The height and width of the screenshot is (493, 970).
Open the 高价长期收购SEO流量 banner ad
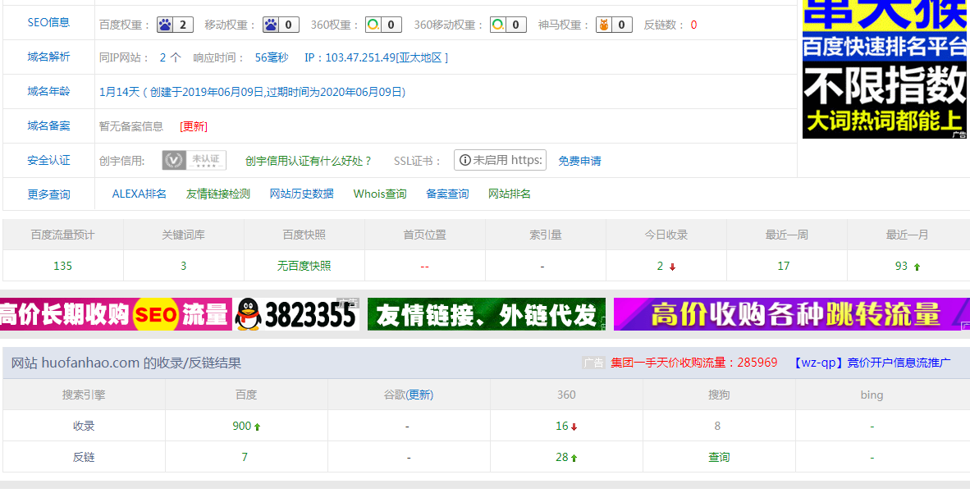click(x=180, y=314)
